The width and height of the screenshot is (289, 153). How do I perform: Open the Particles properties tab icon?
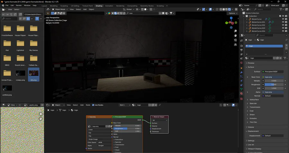click(x=241, y=76)
